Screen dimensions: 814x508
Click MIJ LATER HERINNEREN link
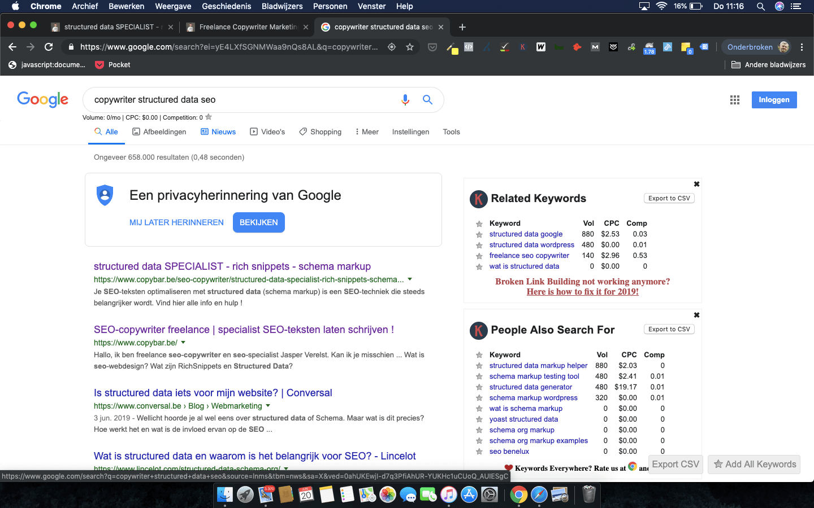pos(176,222)
